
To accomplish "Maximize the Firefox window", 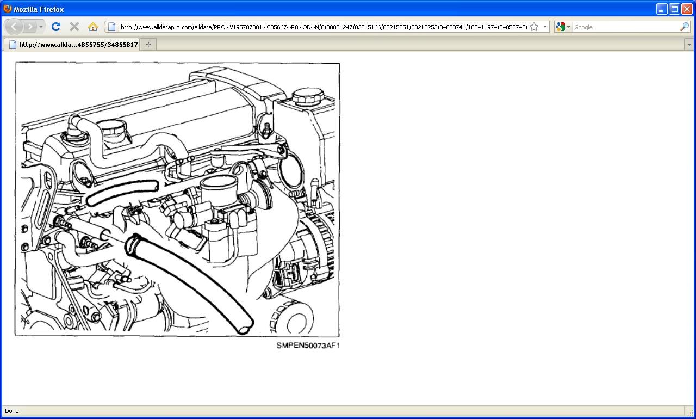I will (674, 9).
